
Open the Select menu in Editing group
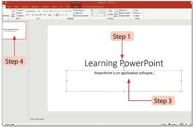click(137, 16)
